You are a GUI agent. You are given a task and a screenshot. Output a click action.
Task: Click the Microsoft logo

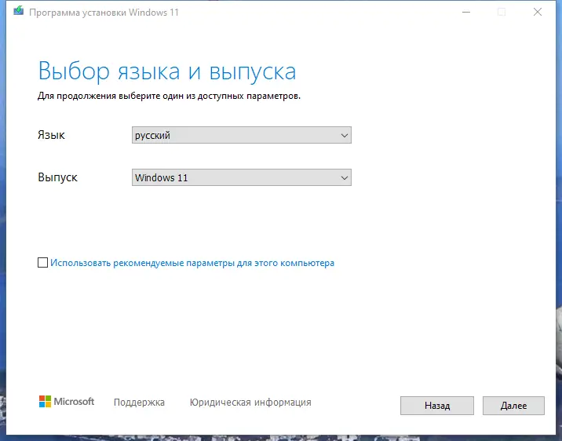67,402
